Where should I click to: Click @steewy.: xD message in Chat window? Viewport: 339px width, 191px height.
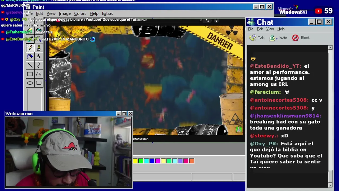click(269, 136)
